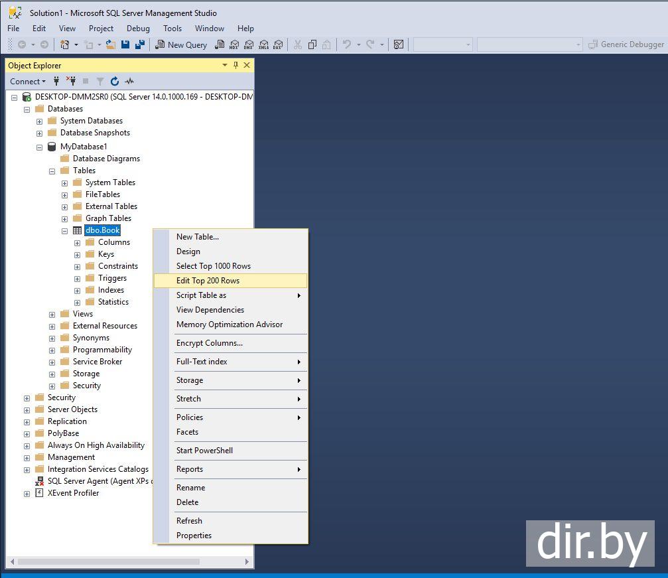Select Design in the context menu
Image resolution: width=668 pixels, height=578 pixels.
pos(188,252)
